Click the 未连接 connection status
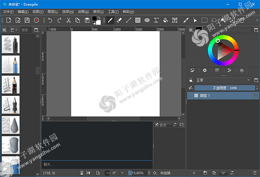 click(x=165, y=173)
